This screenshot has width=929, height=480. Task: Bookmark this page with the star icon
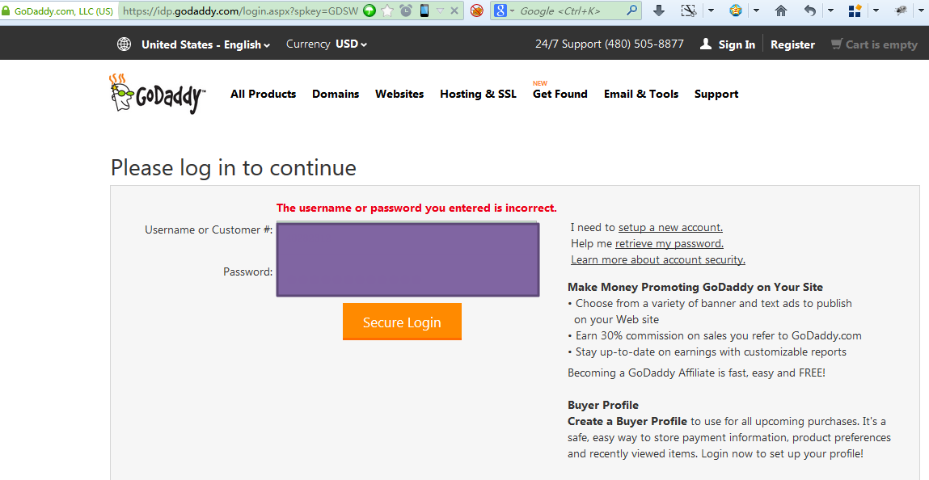(387, 11)
